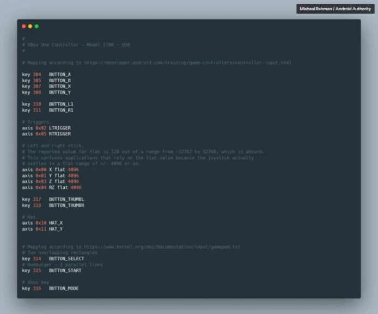
Task: Click the BUTTON_R1 label
Action: point(61,110)
